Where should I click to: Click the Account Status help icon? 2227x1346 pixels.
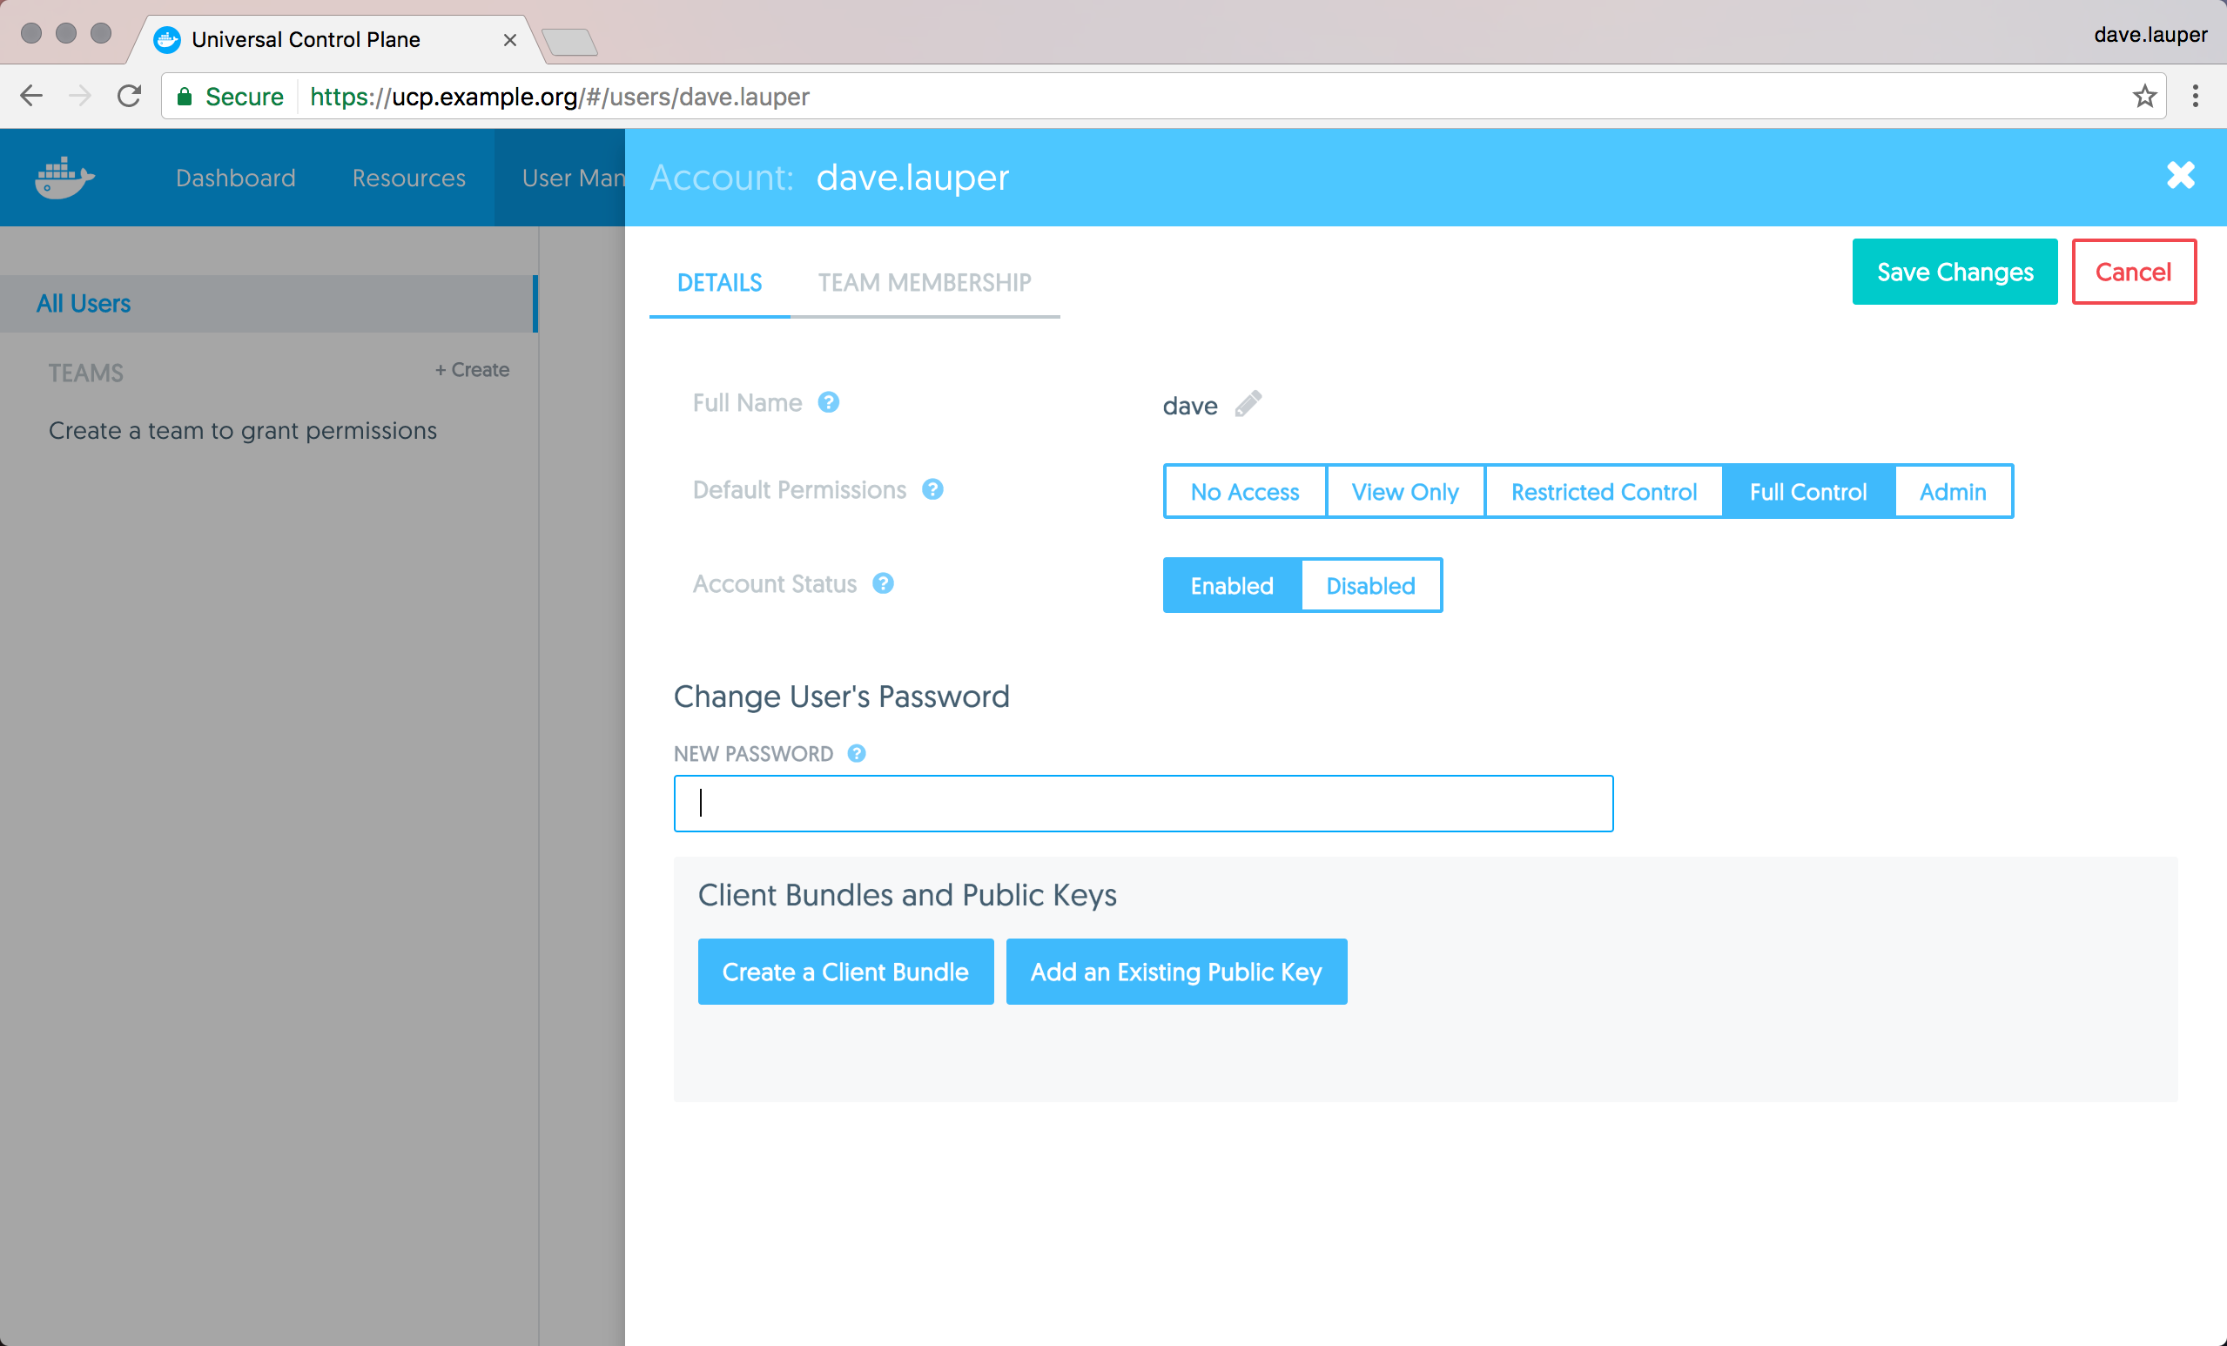[x=882, y=583]
